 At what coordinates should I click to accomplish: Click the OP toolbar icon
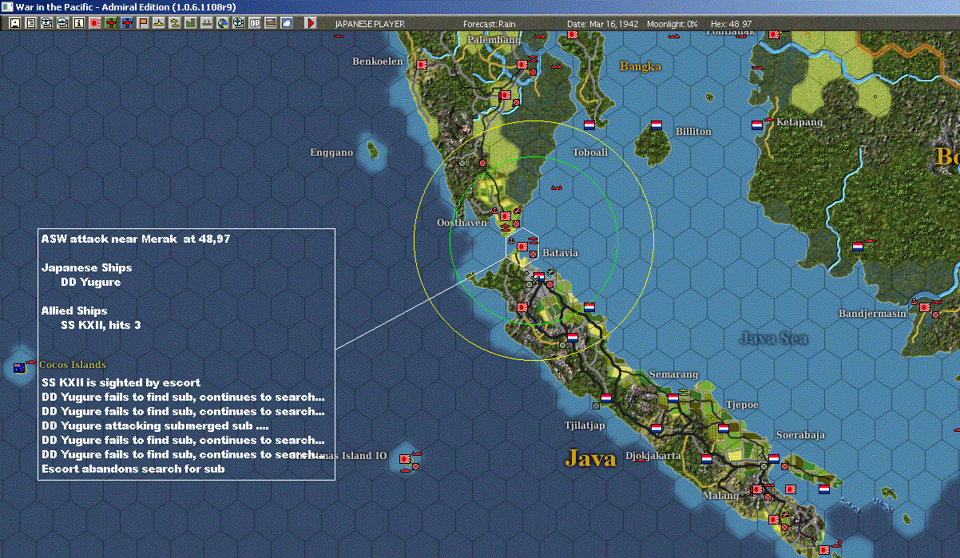[x=255, y=23]
